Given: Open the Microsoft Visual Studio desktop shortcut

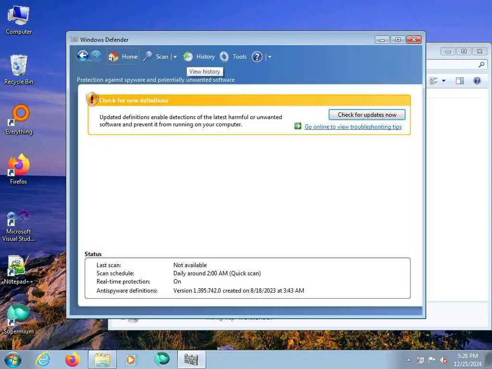Looking at the screenshot, I should coord(19,226).
